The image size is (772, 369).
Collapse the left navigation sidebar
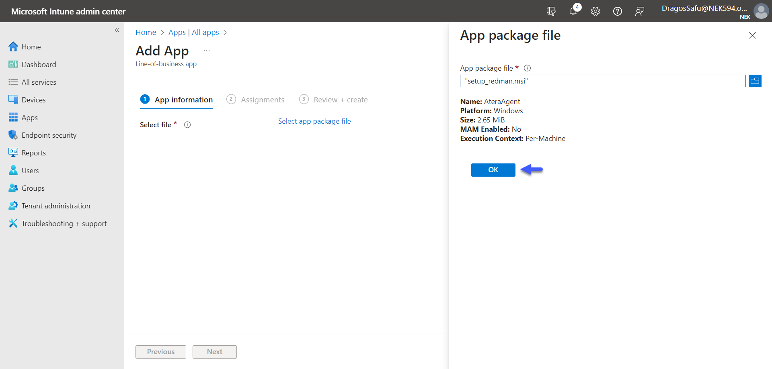pyautogui.click(x=117, y=30)
